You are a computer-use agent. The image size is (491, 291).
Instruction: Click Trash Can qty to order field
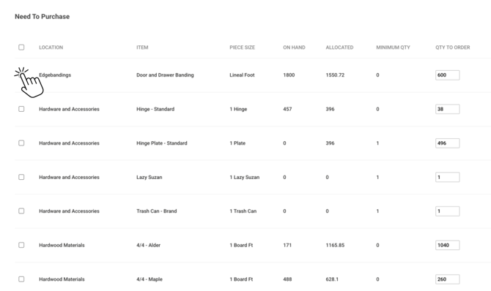[448, 211]
